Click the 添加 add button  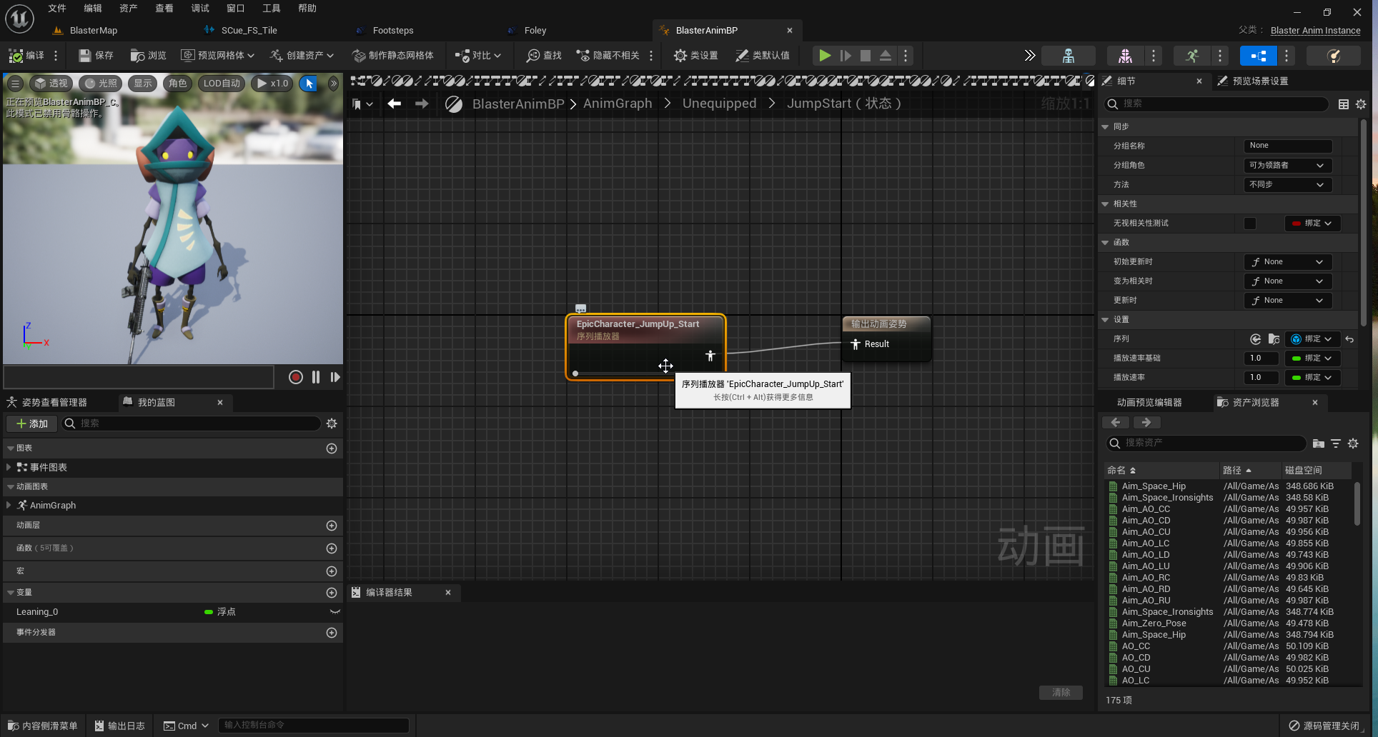pos(32,423)
